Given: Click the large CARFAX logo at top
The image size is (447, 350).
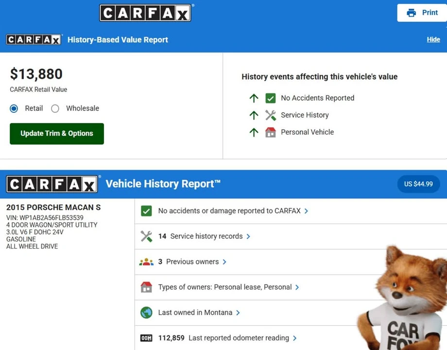Looking at the screenshot, I should [145, 13].
